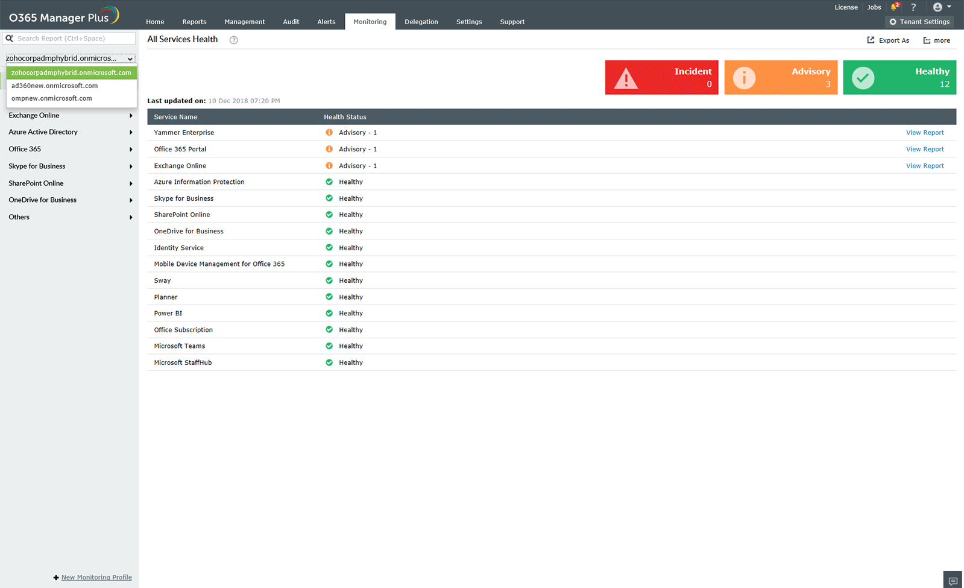
Task: Click the Health Status column header
Action: pos(345,117)
